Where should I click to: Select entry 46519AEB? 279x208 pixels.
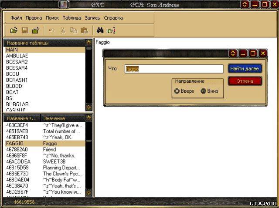(x=45, y=131)
